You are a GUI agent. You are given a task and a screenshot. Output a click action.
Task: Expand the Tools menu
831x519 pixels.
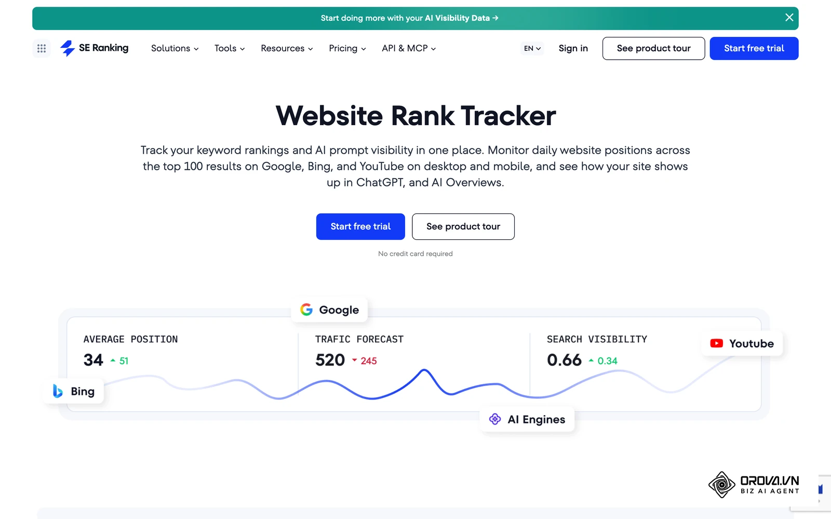coord(230,48)
